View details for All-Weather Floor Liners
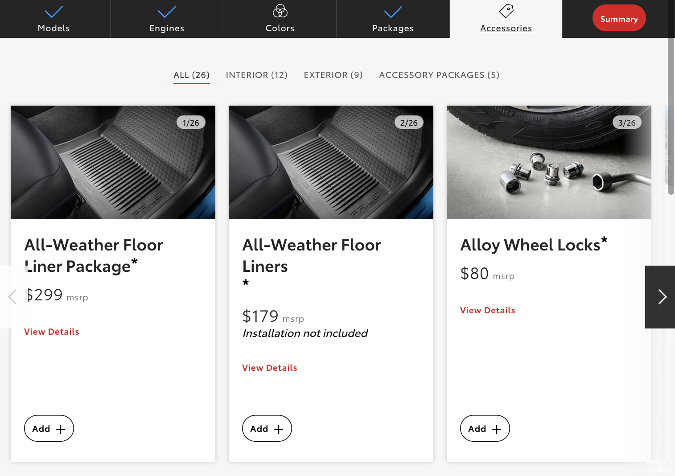The width and height of the screenshot is (675, 476). click(x=269, y=368)
